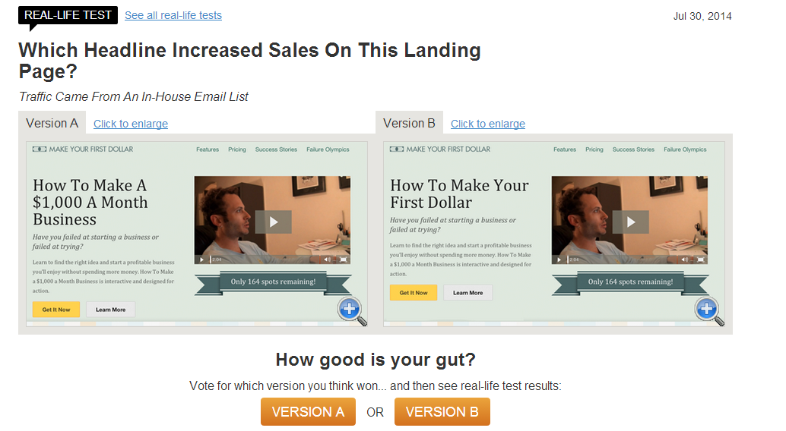Viewport: 786px width, 431px height.
Task: Select the Version B tab label
Action: 409,123
